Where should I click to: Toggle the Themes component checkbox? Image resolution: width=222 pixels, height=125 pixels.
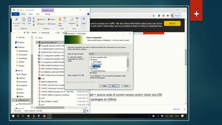92,69
